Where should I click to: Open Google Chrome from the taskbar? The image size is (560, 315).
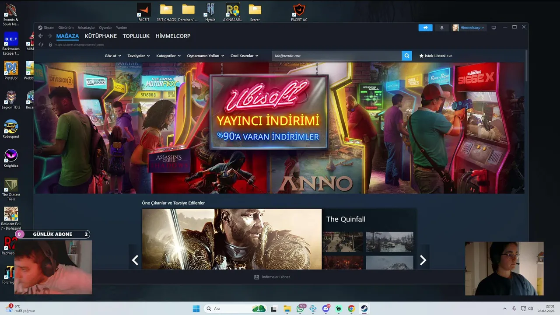tap(351, 308)
